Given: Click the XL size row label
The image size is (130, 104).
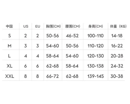Looking at the screenshot, I should (x=10, y=66).
